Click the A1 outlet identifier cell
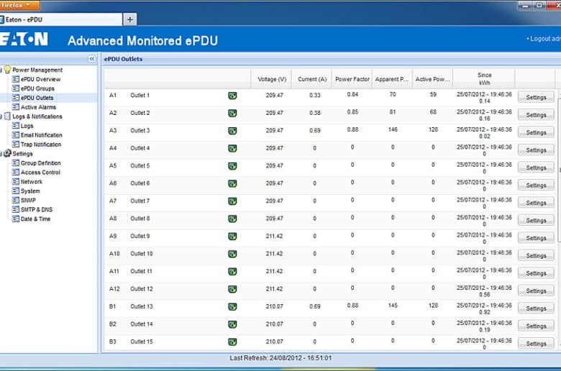The height and width of the screenshot is (371, 561). [x=113, y=95]
